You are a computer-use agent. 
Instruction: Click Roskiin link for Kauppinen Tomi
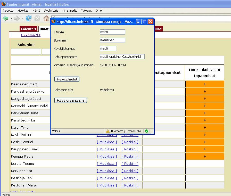(130, 149)
